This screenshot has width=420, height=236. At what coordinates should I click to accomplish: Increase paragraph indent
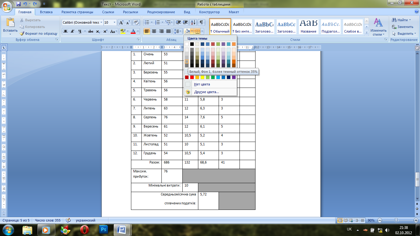tap(185, 22)
